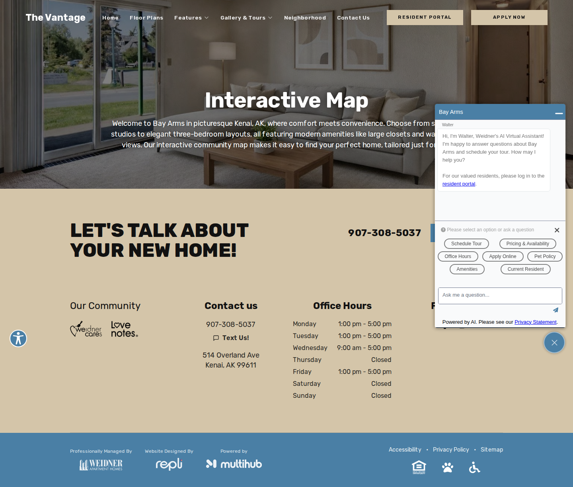The height and width of the screenshot is (487, 573).
Task: Select the Amenities chat option
Action: (x=467, y=269)
